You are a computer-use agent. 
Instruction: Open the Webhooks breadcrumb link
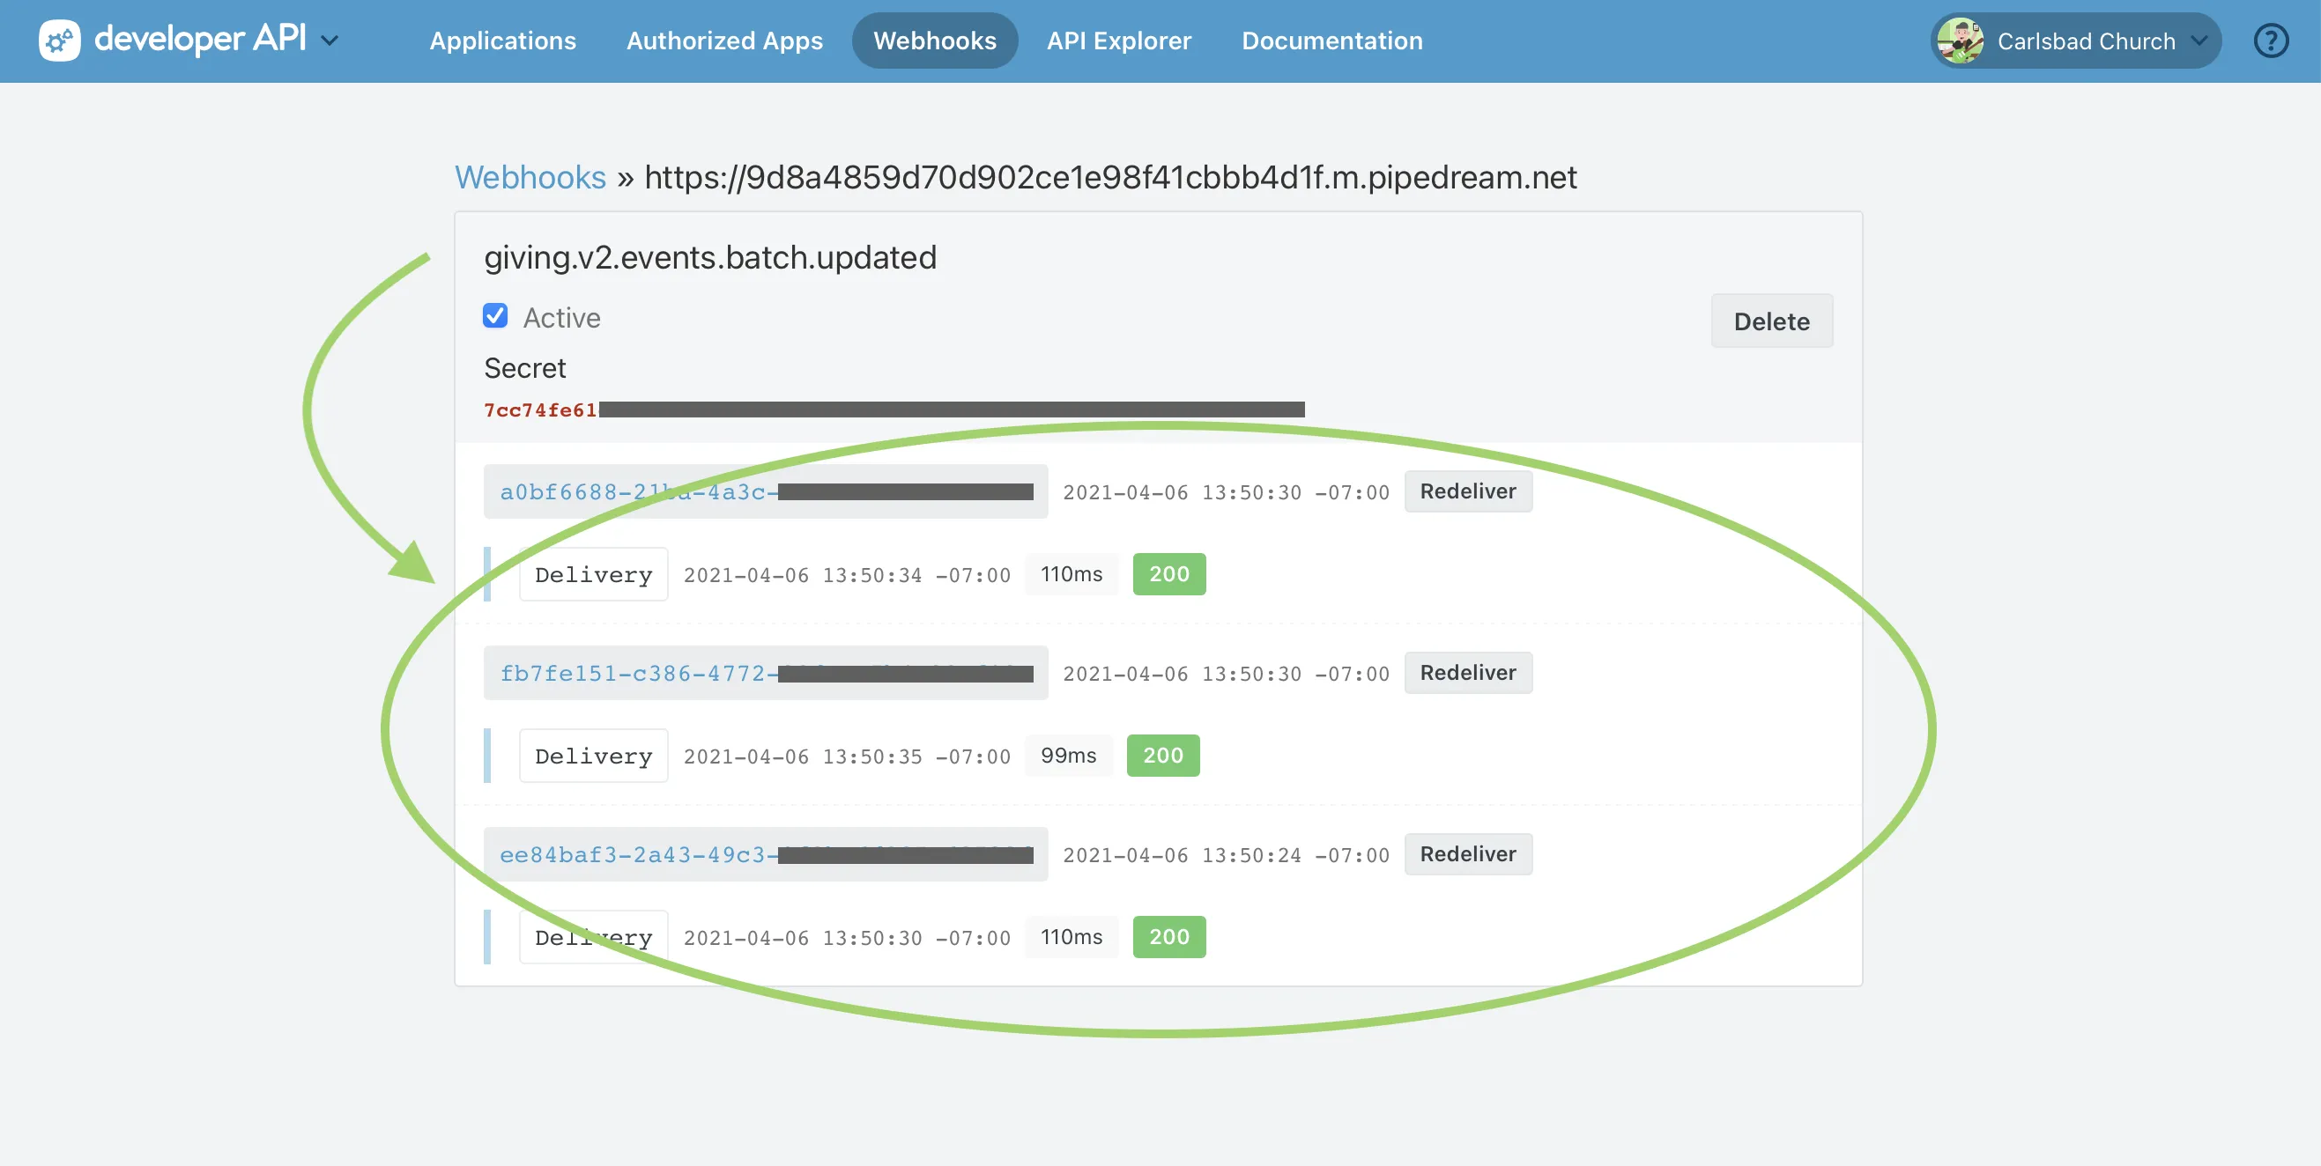pyautogui.click(x=530, y=176)
